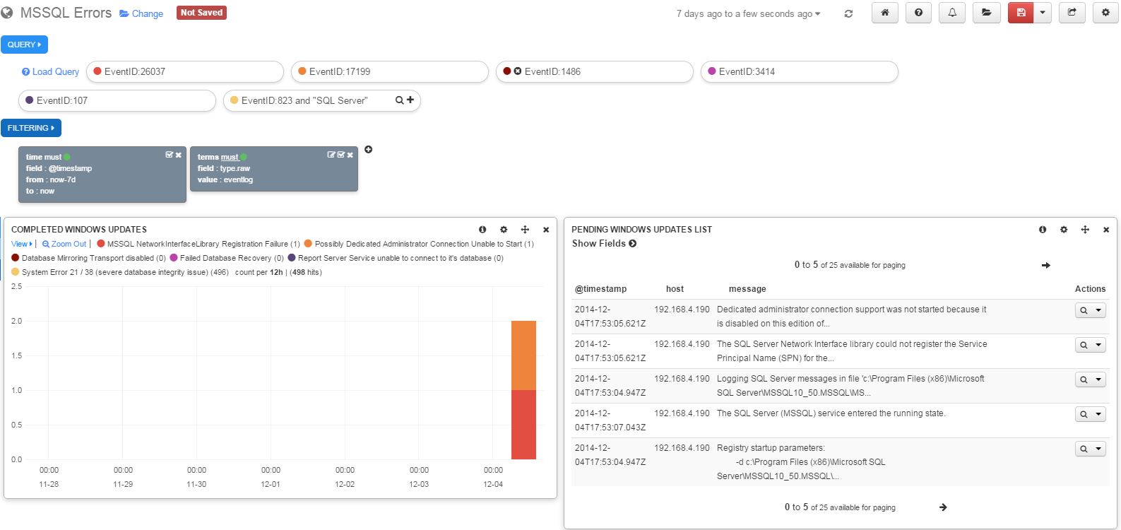Remove the terms filter
Screen dimensions: 1121x530
(350, 155)
